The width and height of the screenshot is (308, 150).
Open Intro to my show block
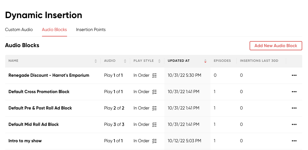tap(25, 141)
